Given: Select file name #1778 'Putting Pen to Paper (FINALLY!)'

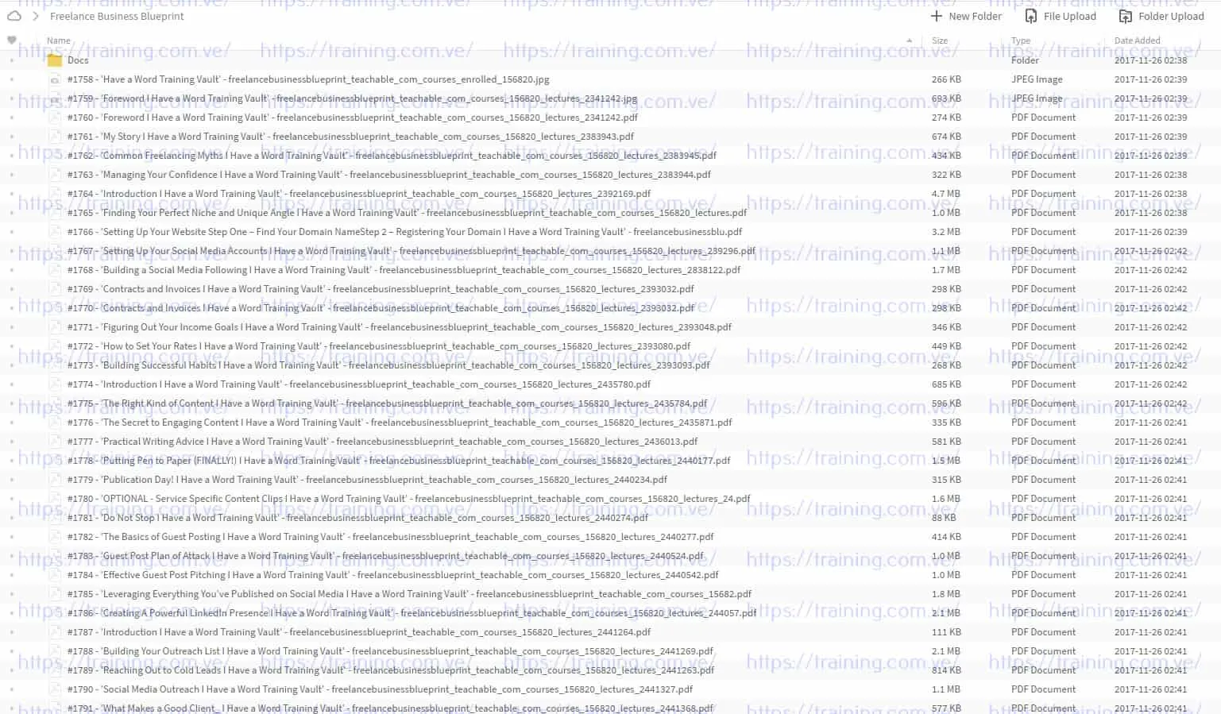Looking at the screenshot, I should pos(399,461).
